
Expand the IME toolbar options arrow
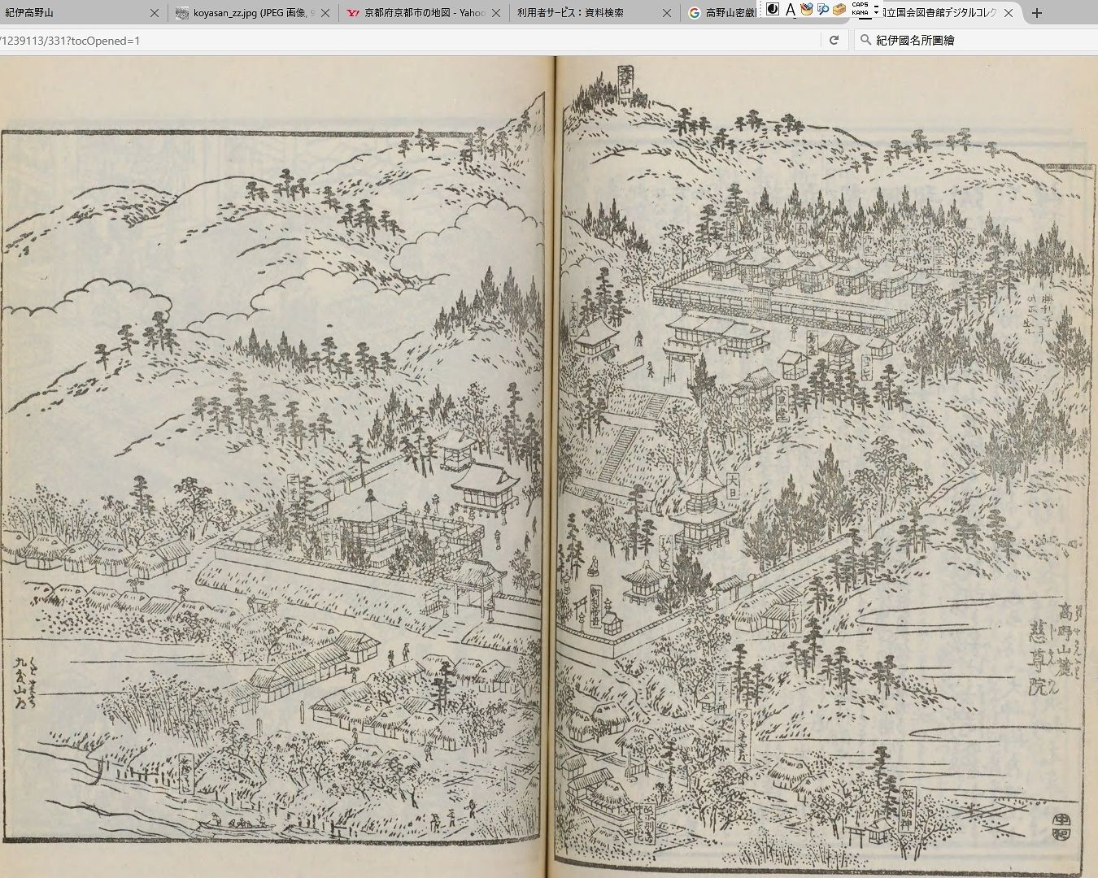click(876, 12)
